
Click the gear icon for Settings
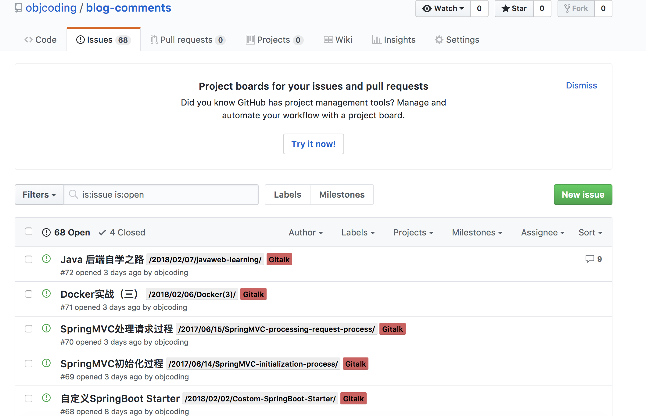coord(439,40)
